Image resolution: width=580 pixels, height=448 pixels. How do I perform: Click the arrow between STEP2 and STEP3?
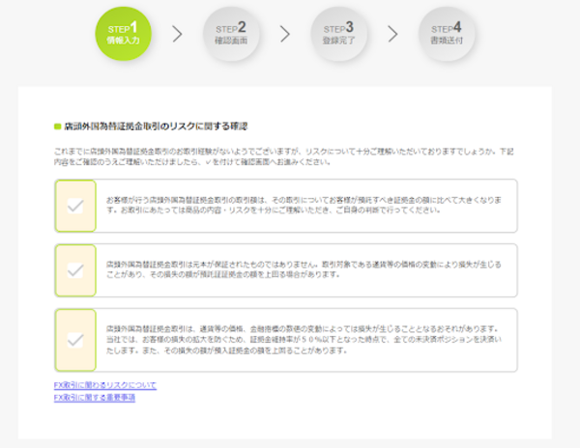(x=285, y=34)
